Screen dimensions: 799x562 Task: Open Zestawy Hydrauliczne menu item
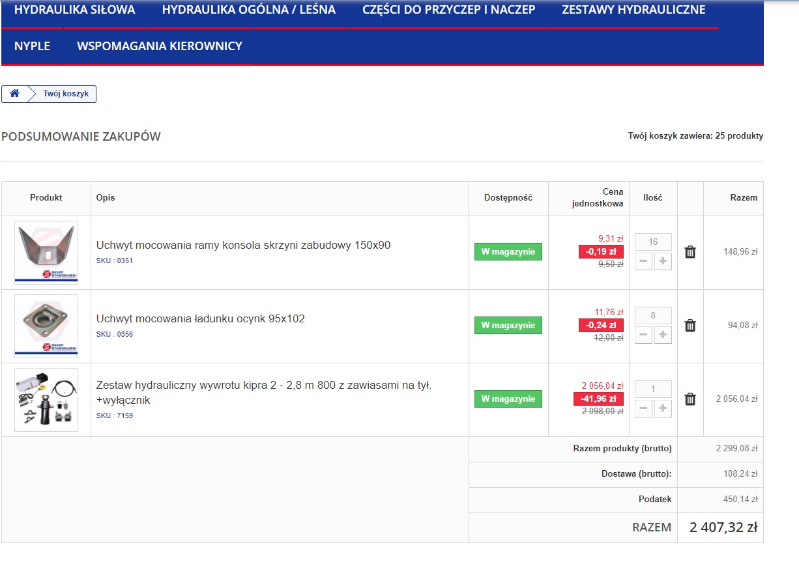pos(633,10)
